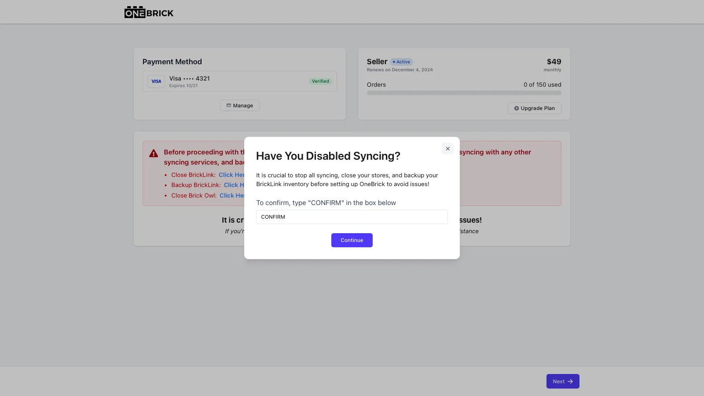Click the 'Expires 10/31' text
Viewport: 704px width, 396px height.
183,86
